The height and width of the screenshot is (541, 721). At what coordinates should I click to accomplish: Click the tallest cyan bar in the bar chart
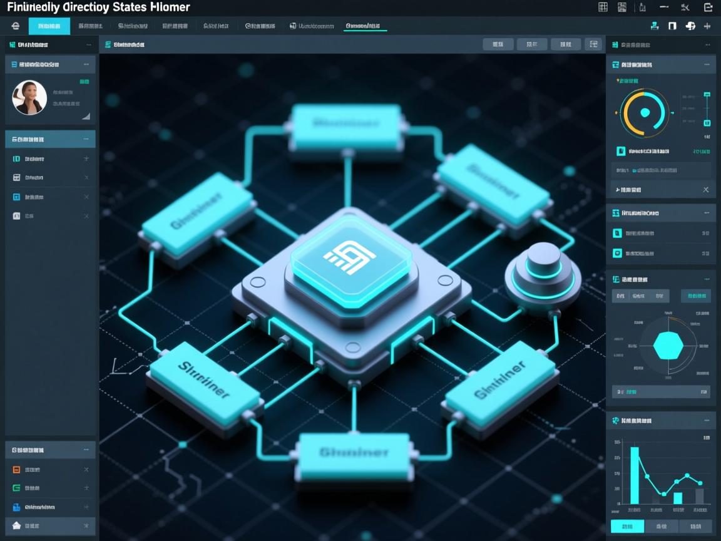point(634,476)
